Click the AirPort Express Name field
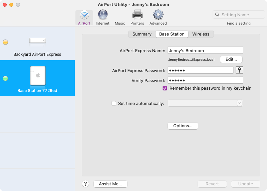The height and width of the screenshot is (191, 267). click(205, 50)
